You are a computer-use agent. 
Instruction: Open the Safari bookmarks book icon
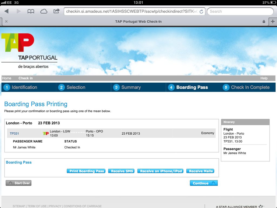point(31,11)
